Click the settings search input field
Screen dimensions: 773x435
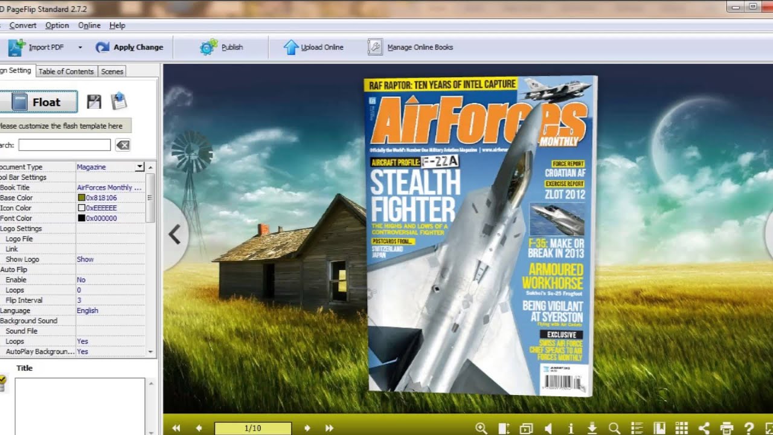pyautogui.click(x=64, y=145)
